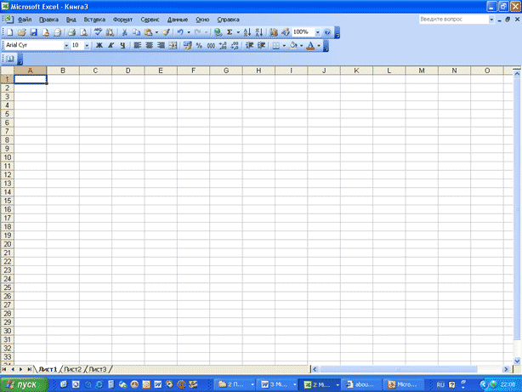Image resolution: width=522 pixels, height=392 pixels.
Task: Open the Вставка menu
Action: [x=94, y=20]
